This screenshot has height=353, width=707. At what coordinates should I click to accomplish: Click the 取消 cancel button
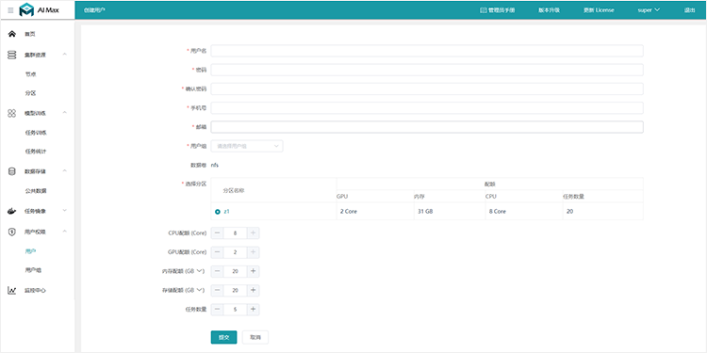click(x=255, y=337)
